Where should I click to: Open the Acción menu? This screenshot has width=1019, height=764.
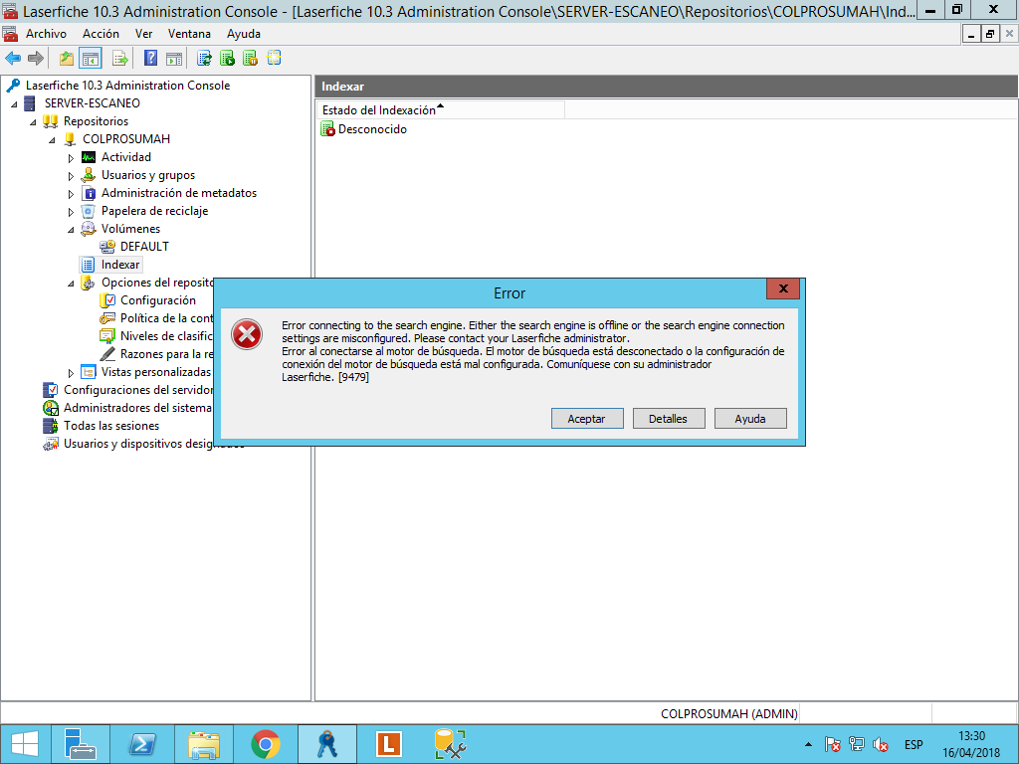point(101,34)
